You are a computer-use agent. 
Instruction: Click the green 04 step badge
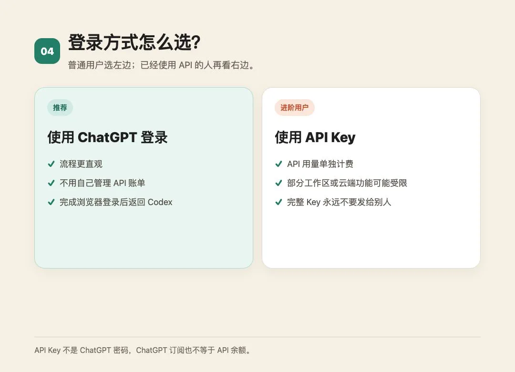[x=47, y=51]
